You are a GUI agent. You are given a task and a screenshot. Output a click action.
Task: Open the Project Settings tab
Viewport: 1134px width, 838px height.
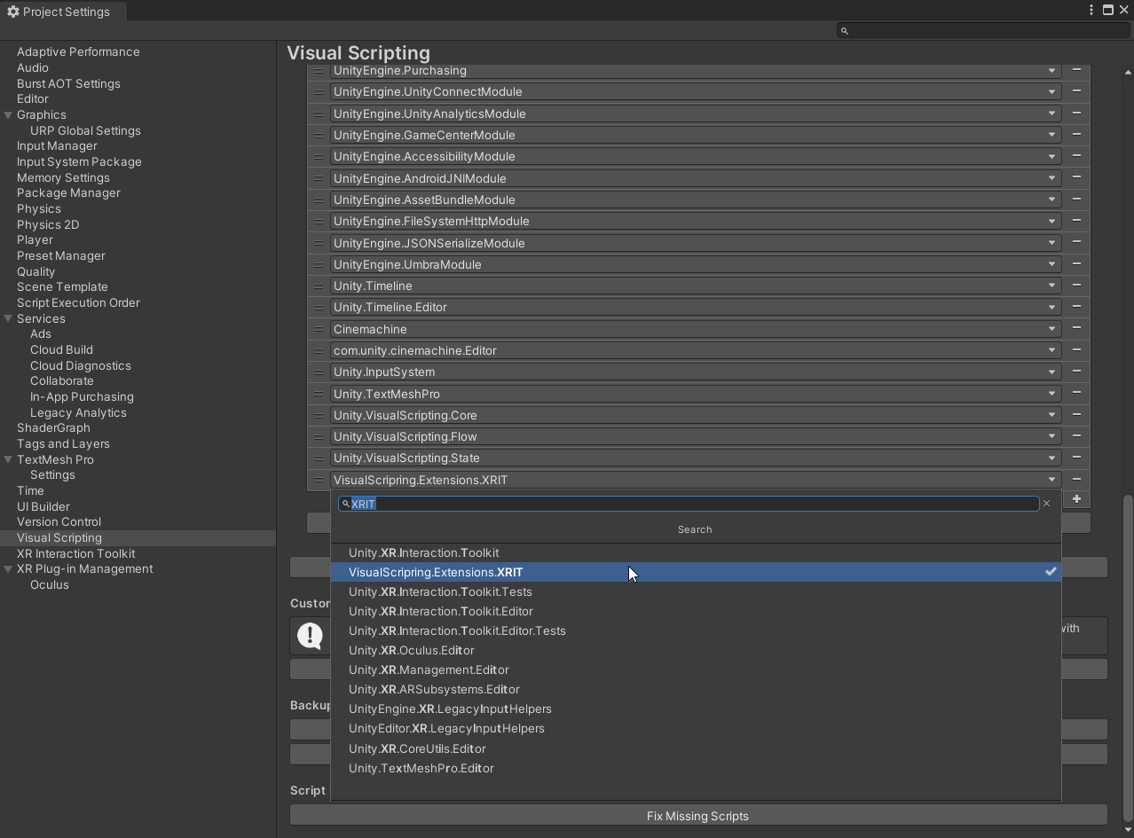coord(63,12)
